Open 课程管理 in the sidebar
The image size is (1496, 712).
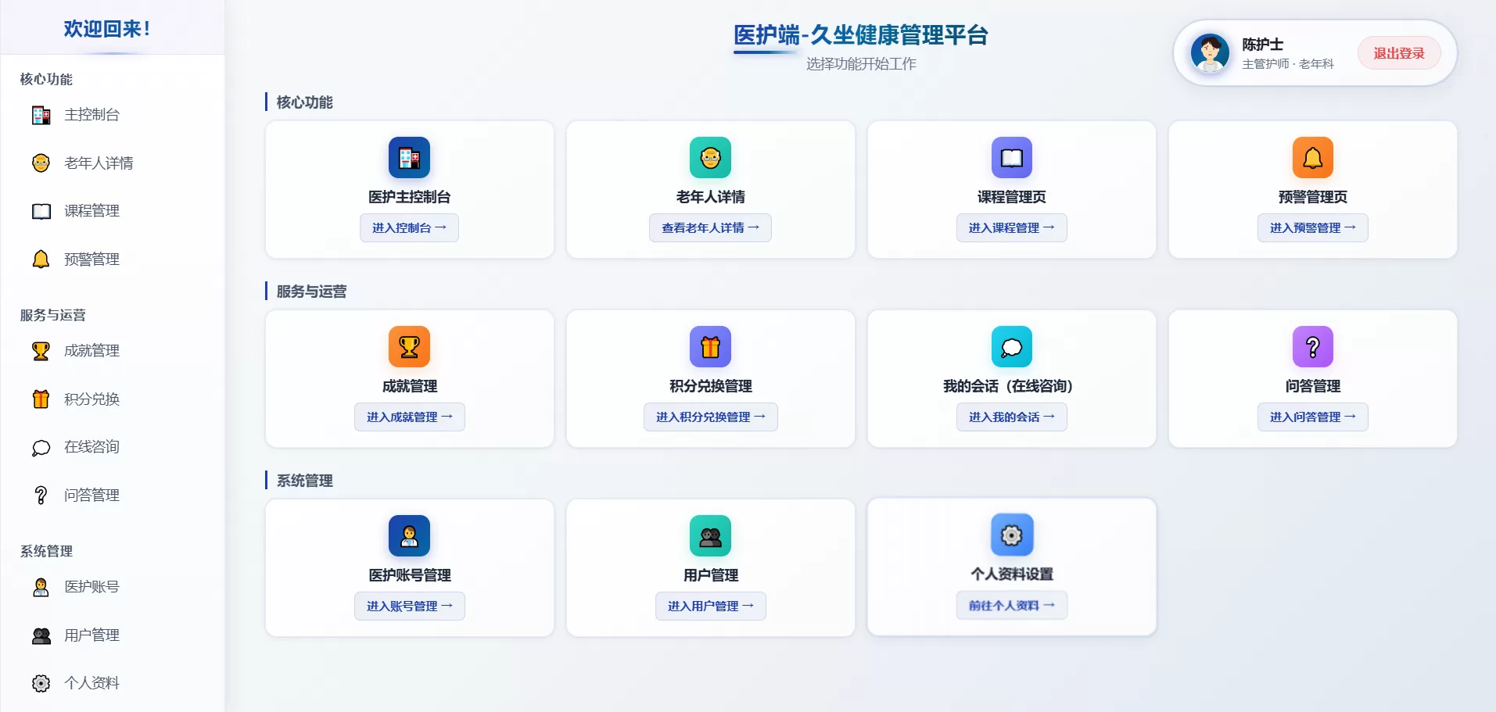(91, 211)
